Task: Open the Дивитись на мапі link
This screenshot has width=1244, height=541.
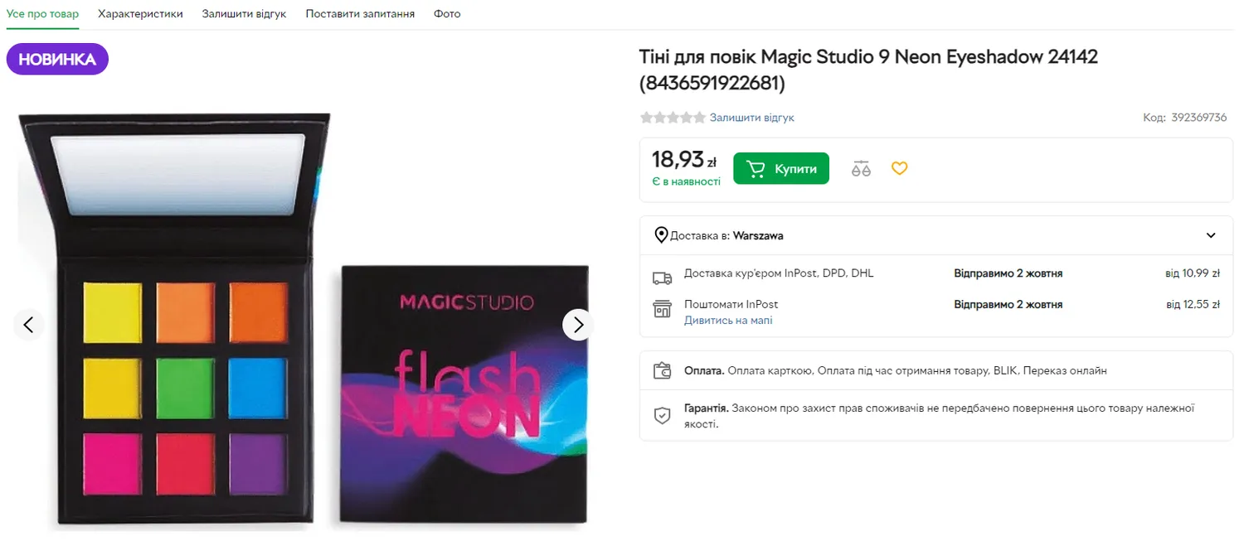Action: [x=727, y=320]
